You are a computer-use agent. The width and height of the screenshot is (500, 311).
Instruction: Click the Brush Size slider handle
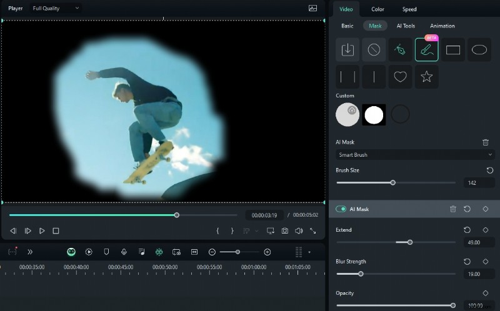click(393, 183)
